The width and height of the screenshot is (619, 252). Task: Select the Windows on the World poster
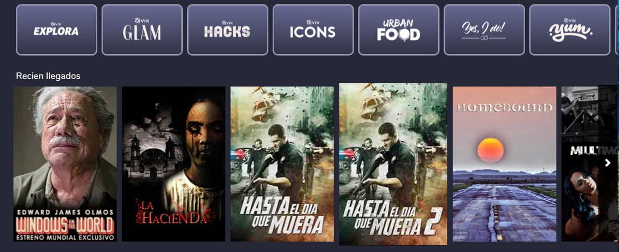(65, 164)
